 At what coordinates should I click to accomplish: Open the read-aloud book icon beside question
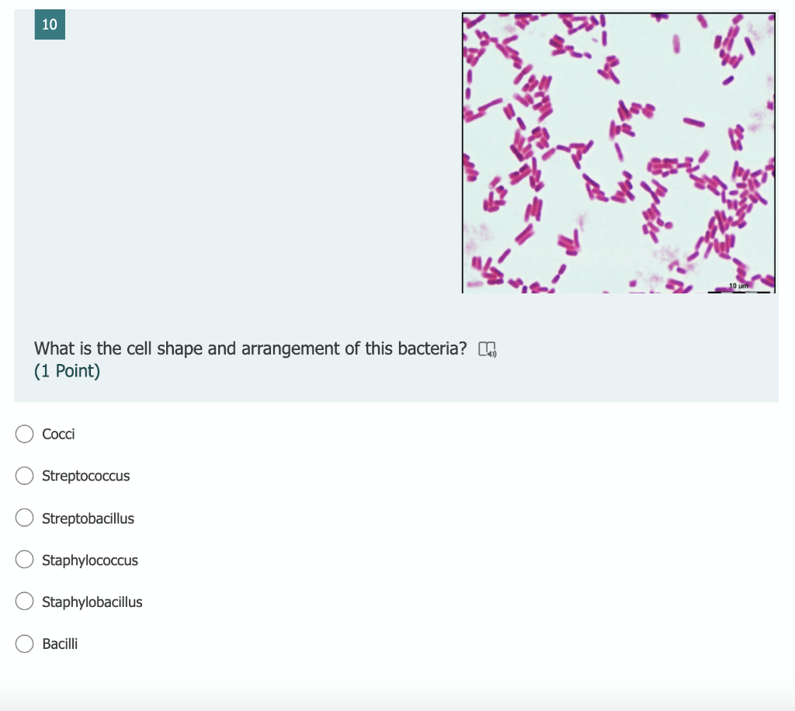[488, 349]
